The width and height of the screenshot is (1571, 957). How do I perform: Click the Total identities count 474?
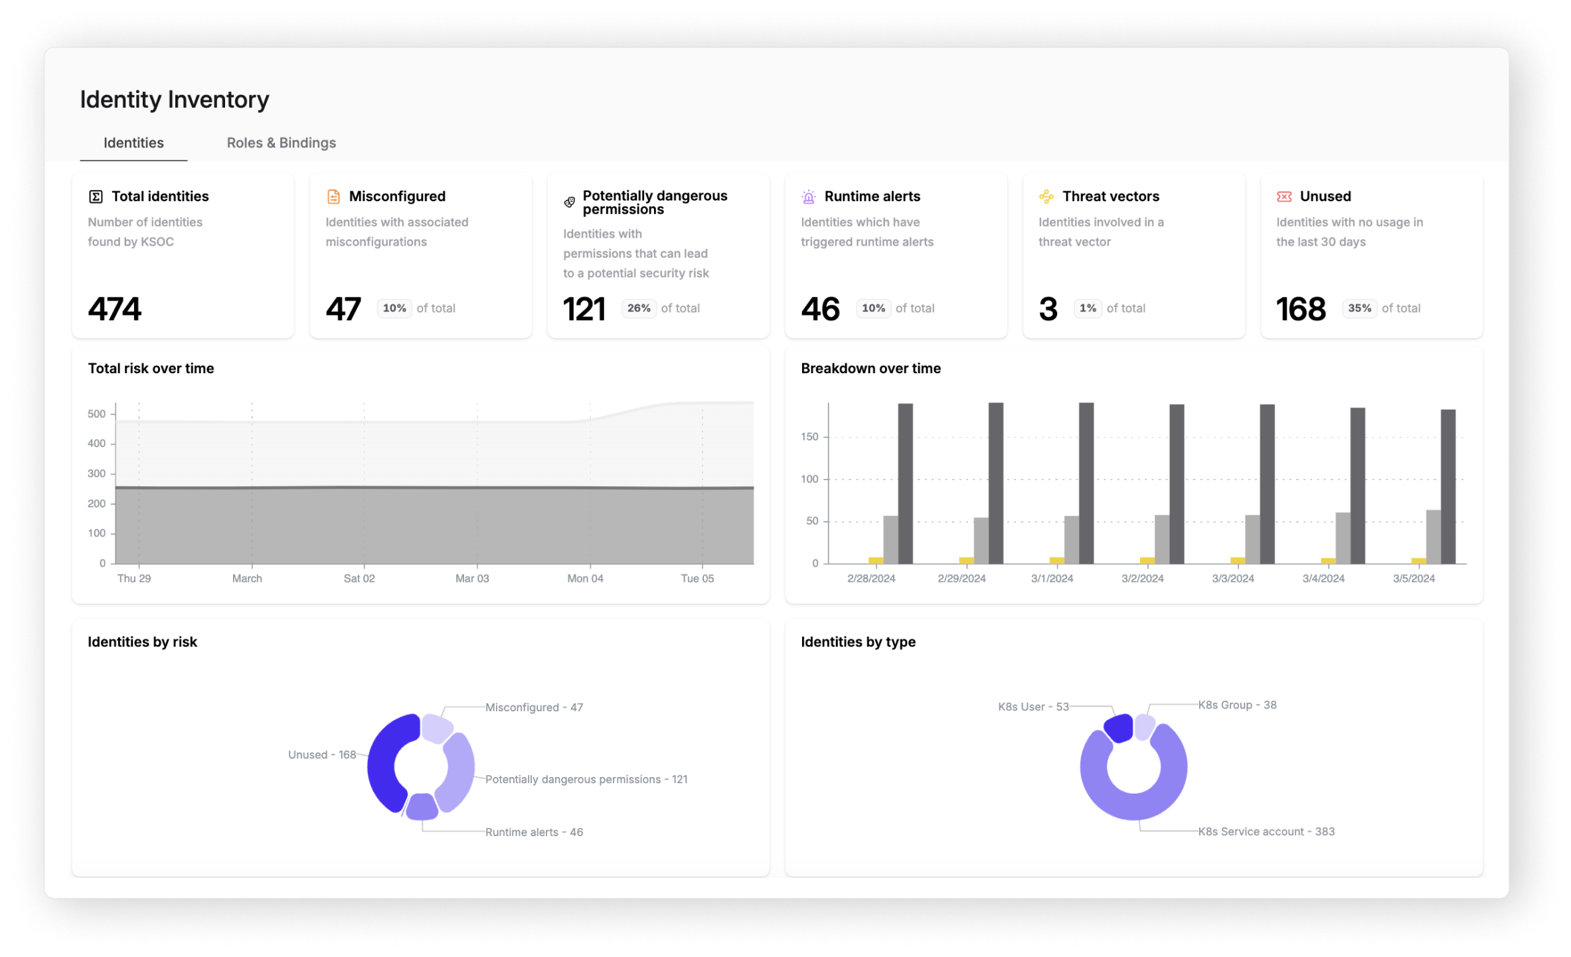pyautogui.click(x=115, y=309)
